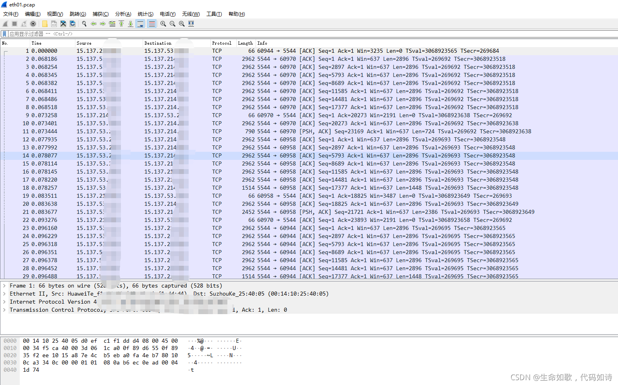The image size is (618, 385).
Task: Sort by the Length column header
Action: (x=246, y=43)
